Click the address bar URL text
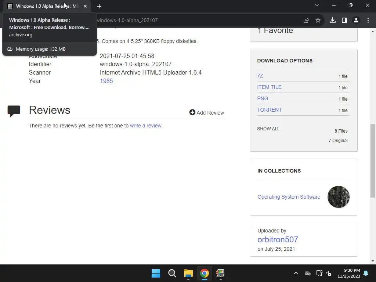Screen dimensions: 376x282 [127, 21]
